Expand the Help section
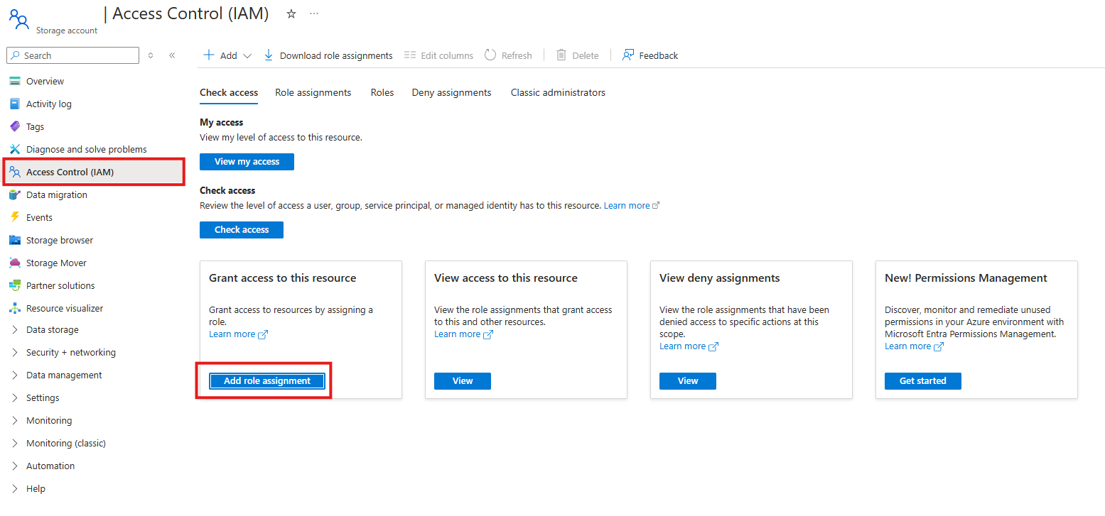Screen dimensions: 1105x516 [15, 488]
